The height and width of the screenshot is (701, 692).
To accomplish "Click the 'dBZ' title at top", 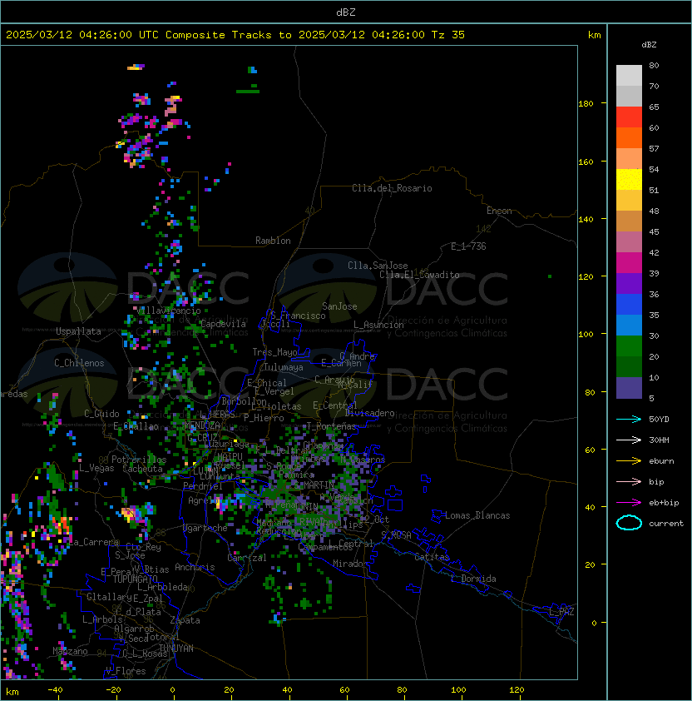I will pos(346,12).
